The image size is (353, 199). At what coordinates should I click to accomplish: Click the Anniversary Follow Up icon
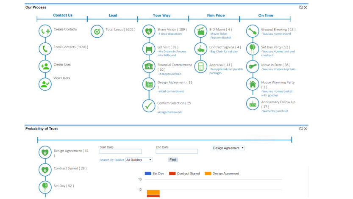[x=253, y=104]
